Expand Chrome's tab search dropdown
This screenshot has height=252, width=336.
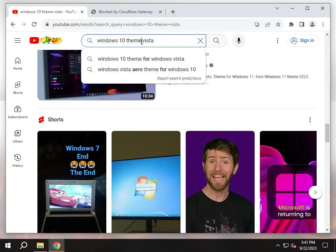click(277, 8)
